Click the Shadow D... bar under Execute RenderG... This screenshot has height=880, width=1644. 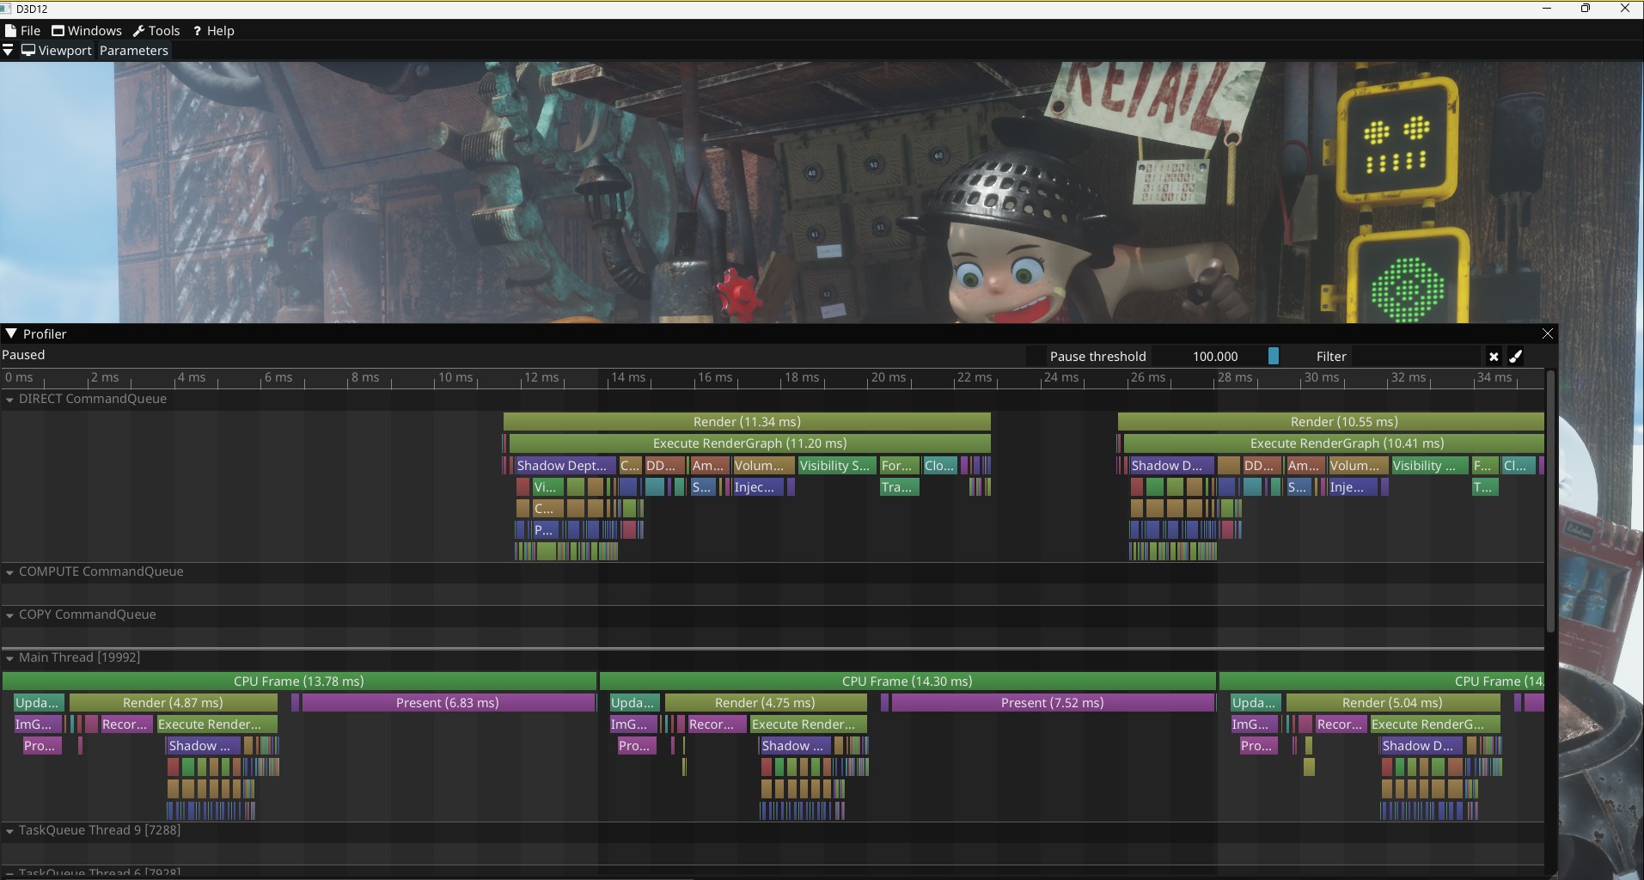point(1421,746)
